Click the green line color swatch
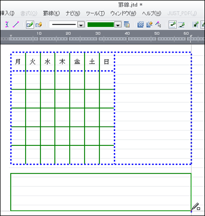 100,25
